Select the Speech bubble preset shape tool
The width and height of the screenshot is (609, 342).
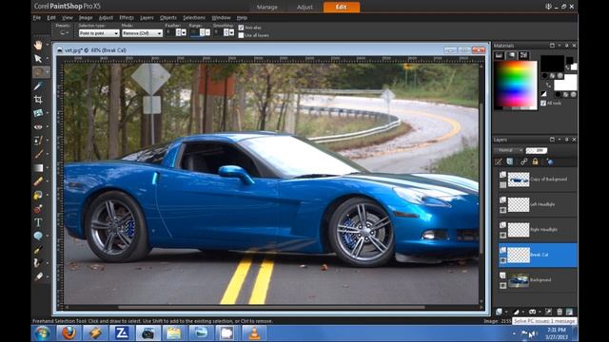tap(38, 236)
